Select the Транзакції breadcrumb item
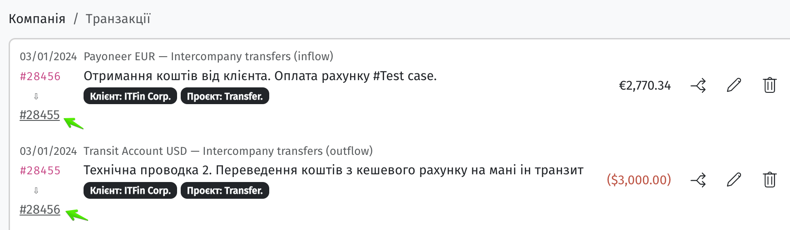The image size is (790, 230). (x=118, y=19)
